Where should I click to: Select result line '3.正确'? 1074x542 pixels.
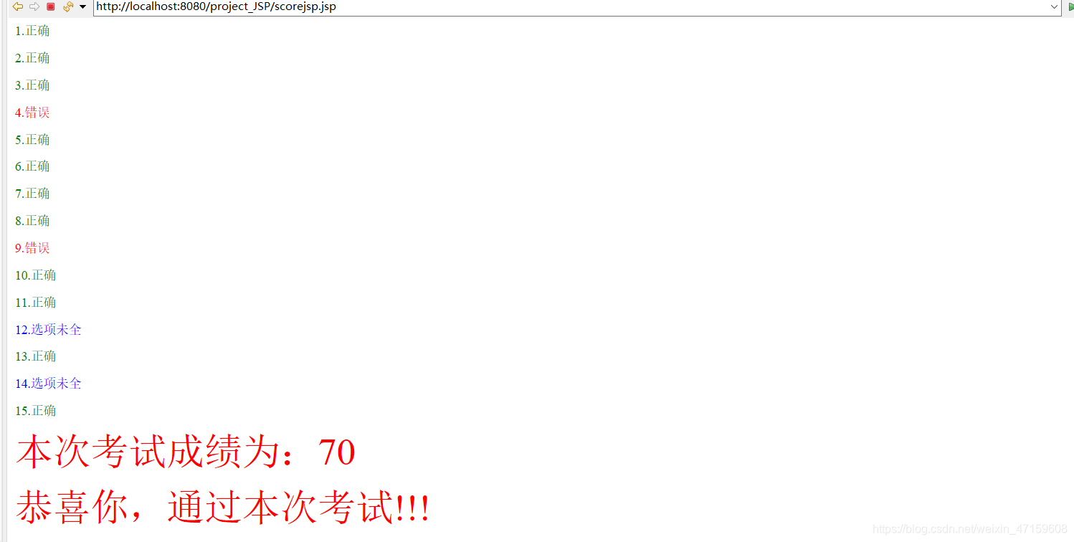pyautogui.click(x=33, y=85)
